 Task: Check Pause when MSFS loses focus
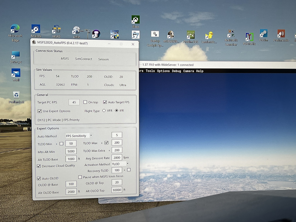click(80, 177)
